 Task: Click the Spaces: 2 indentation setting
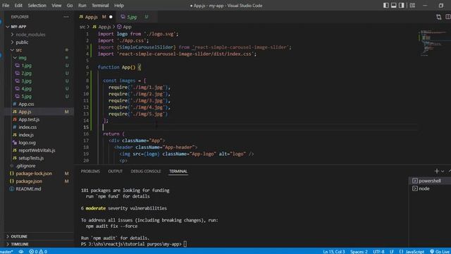point(359,251)
